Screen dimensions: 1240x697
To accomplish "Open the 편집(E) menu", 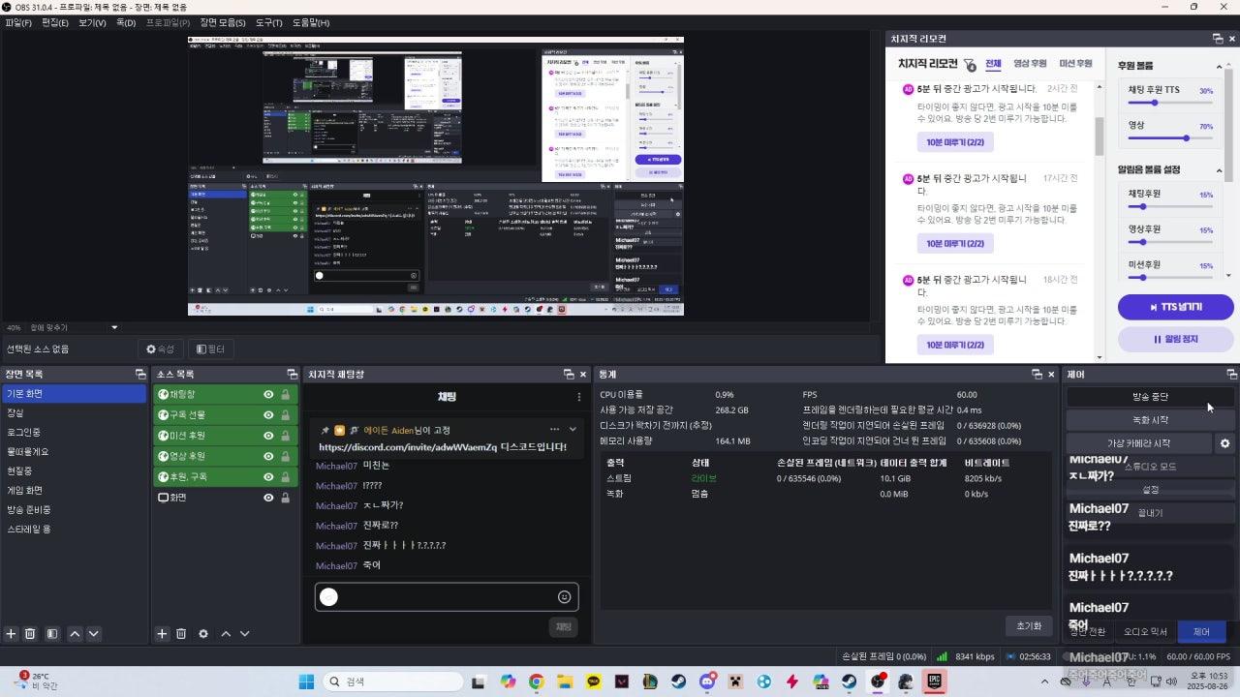I will click(x=55, y=22).
